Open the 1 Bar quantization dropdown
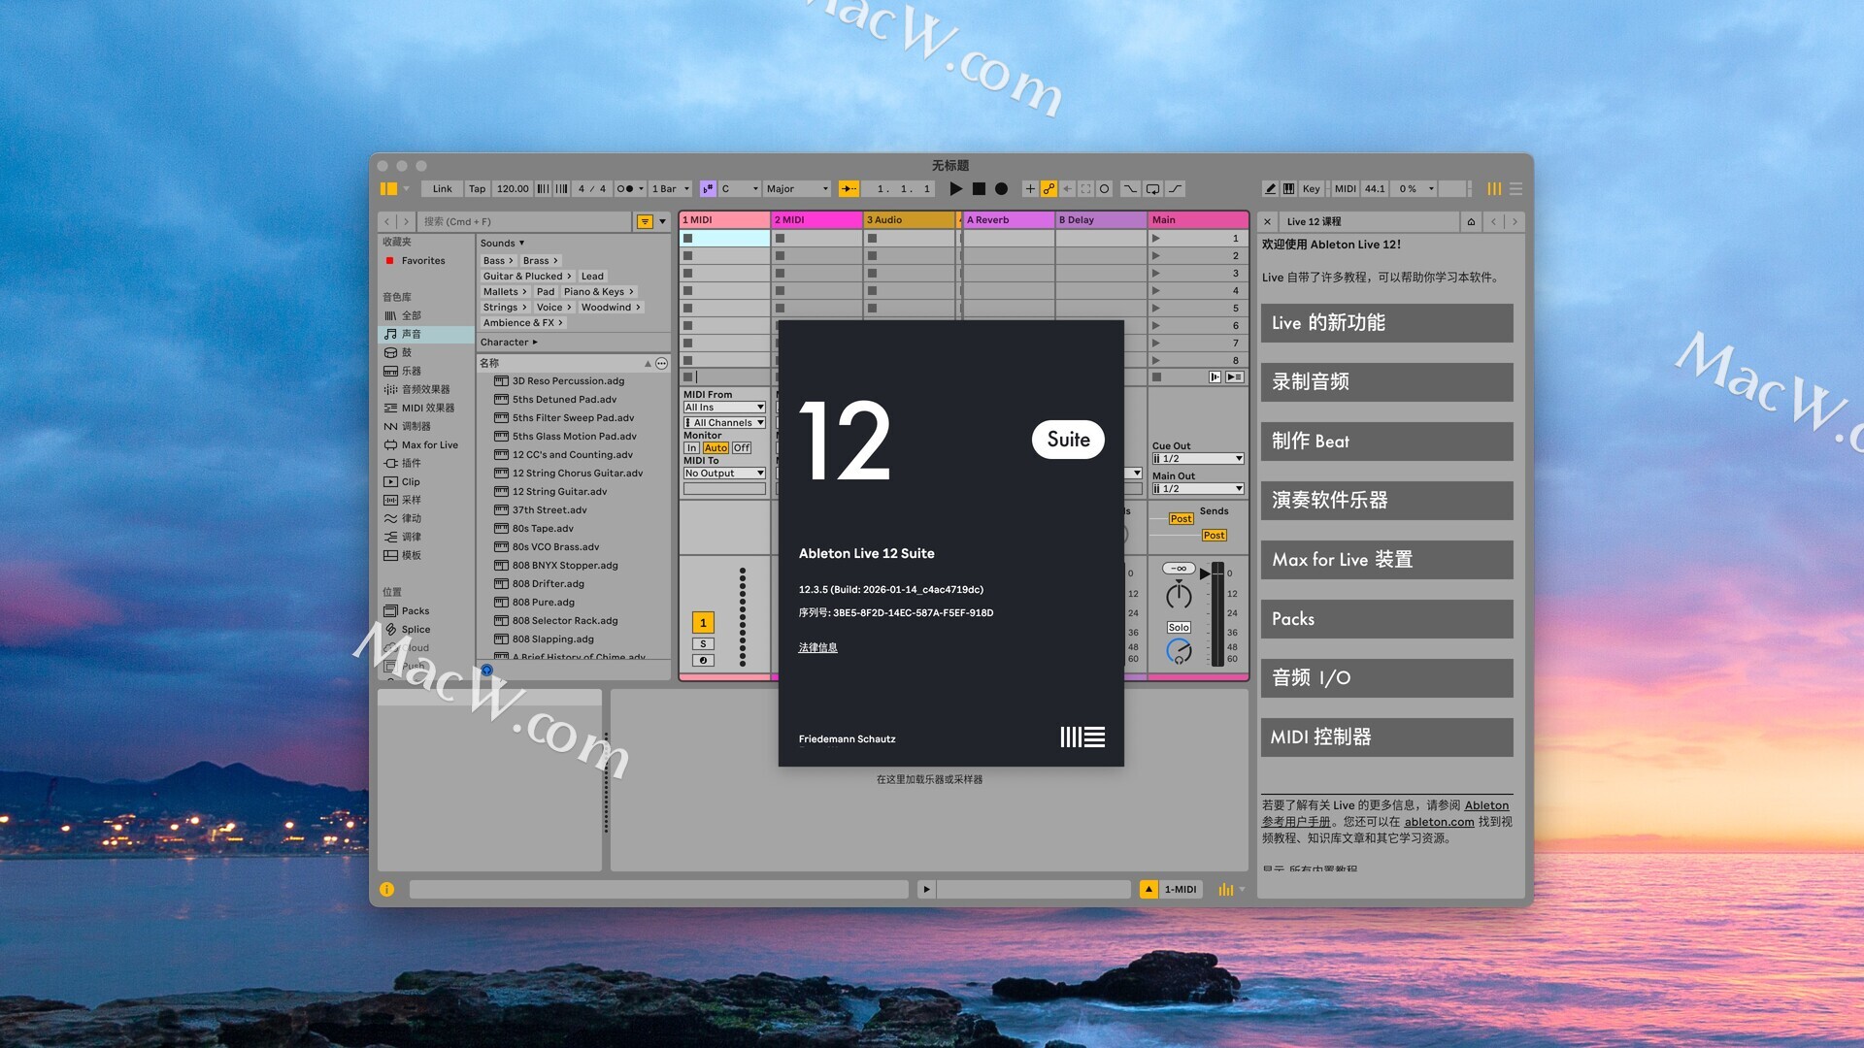 (670, 189)
